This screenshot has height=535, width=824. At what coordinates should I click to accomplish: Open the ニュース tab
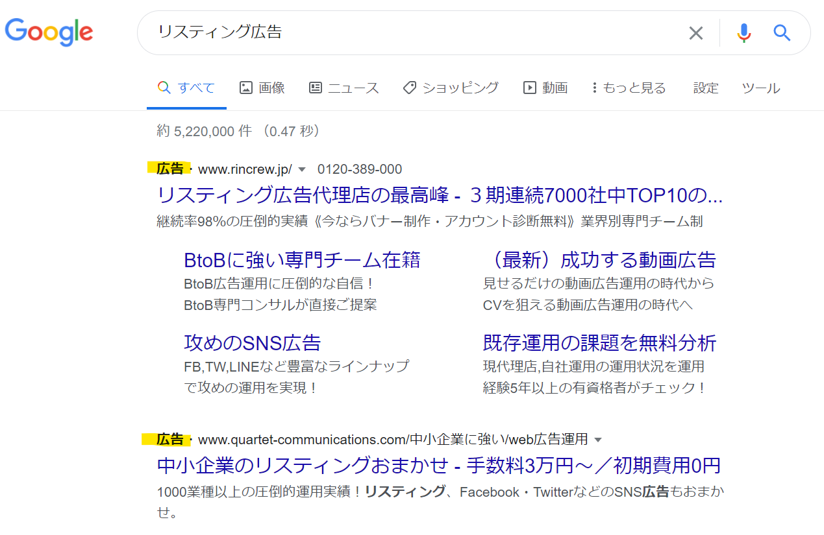point(344,88)
